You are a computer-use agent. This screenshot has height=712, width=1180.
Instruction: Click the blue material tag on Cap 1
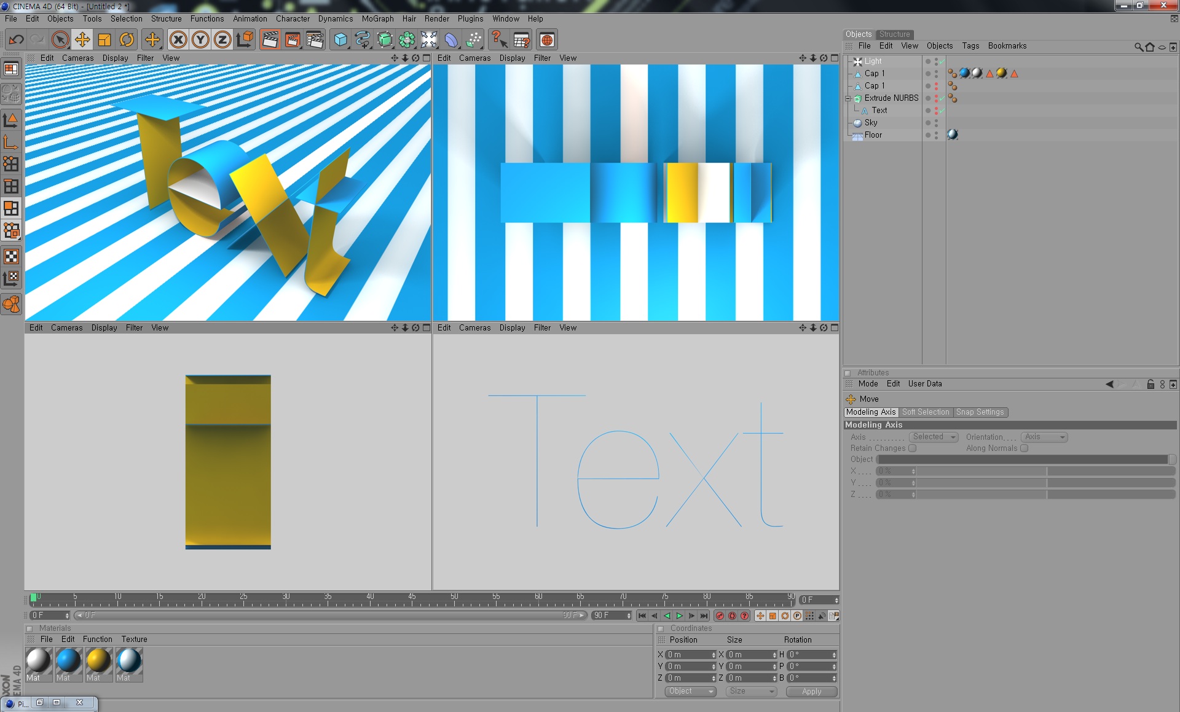[964, 73]
